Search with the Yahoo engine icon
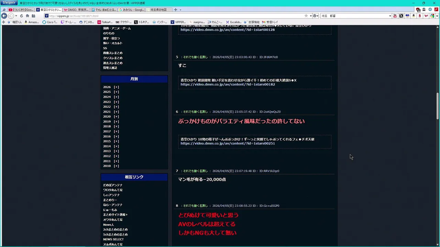Image resolution: width=440 pixels, height=247 pixels. pyautogui.click(x=426, y=16)
